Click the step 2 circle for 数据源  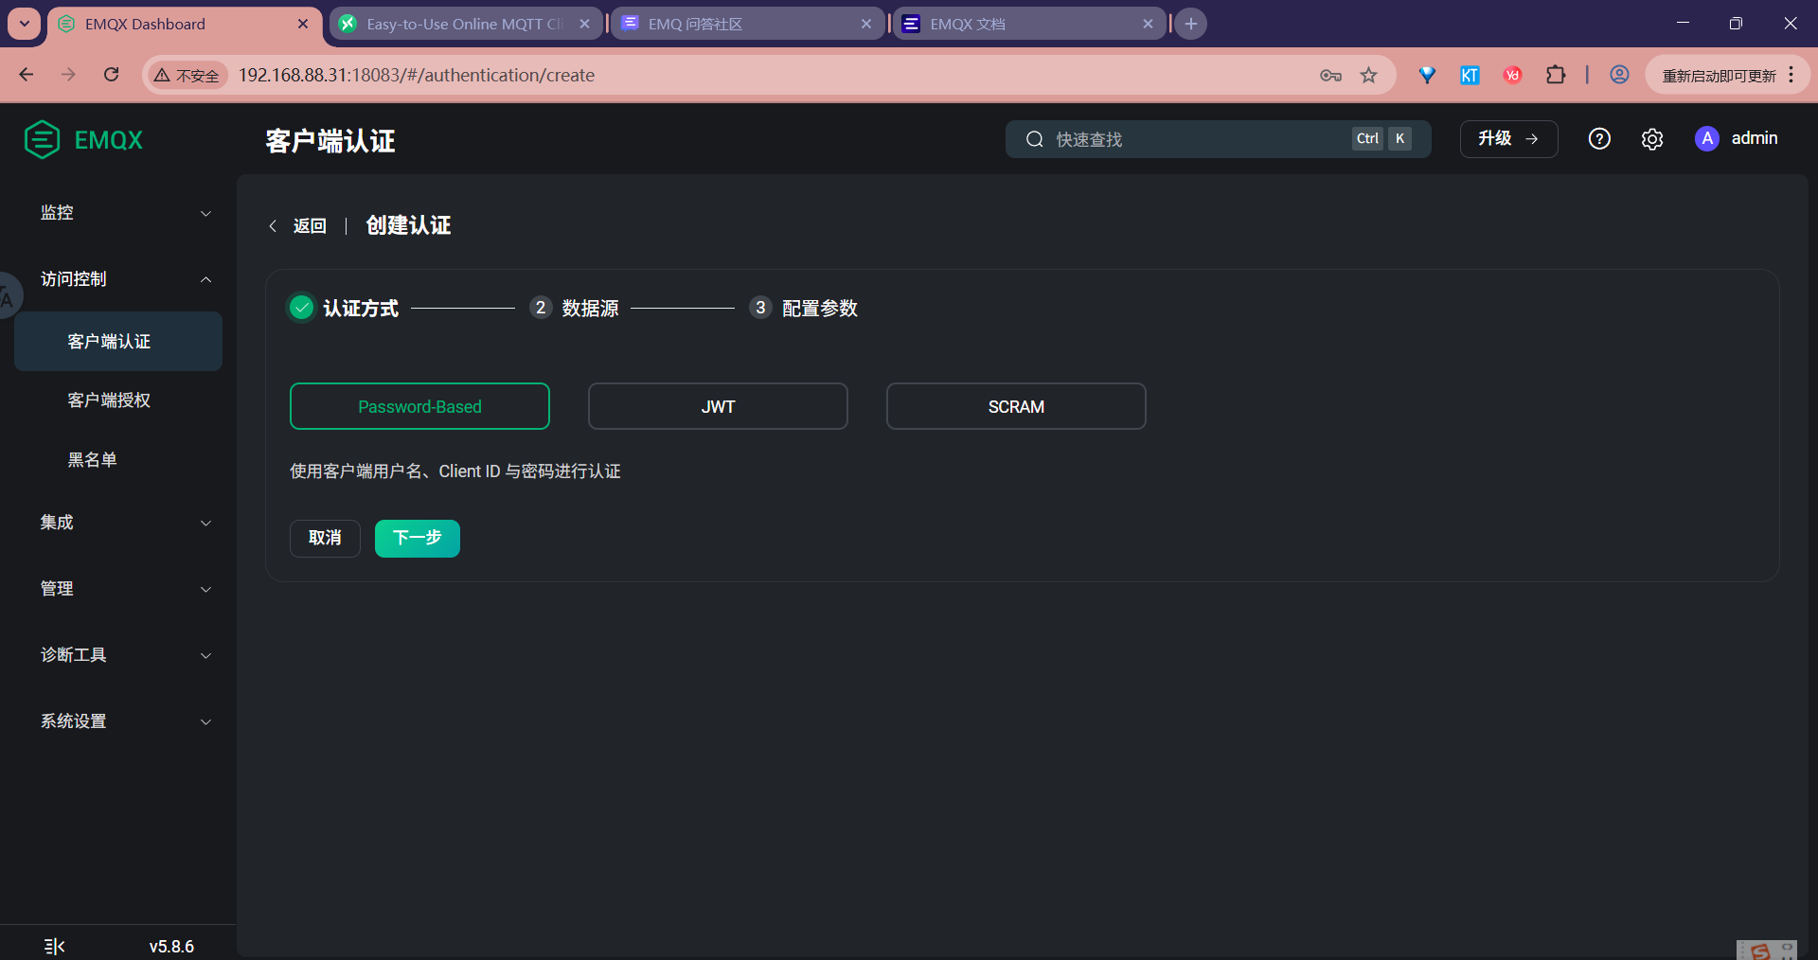(540, 308)
